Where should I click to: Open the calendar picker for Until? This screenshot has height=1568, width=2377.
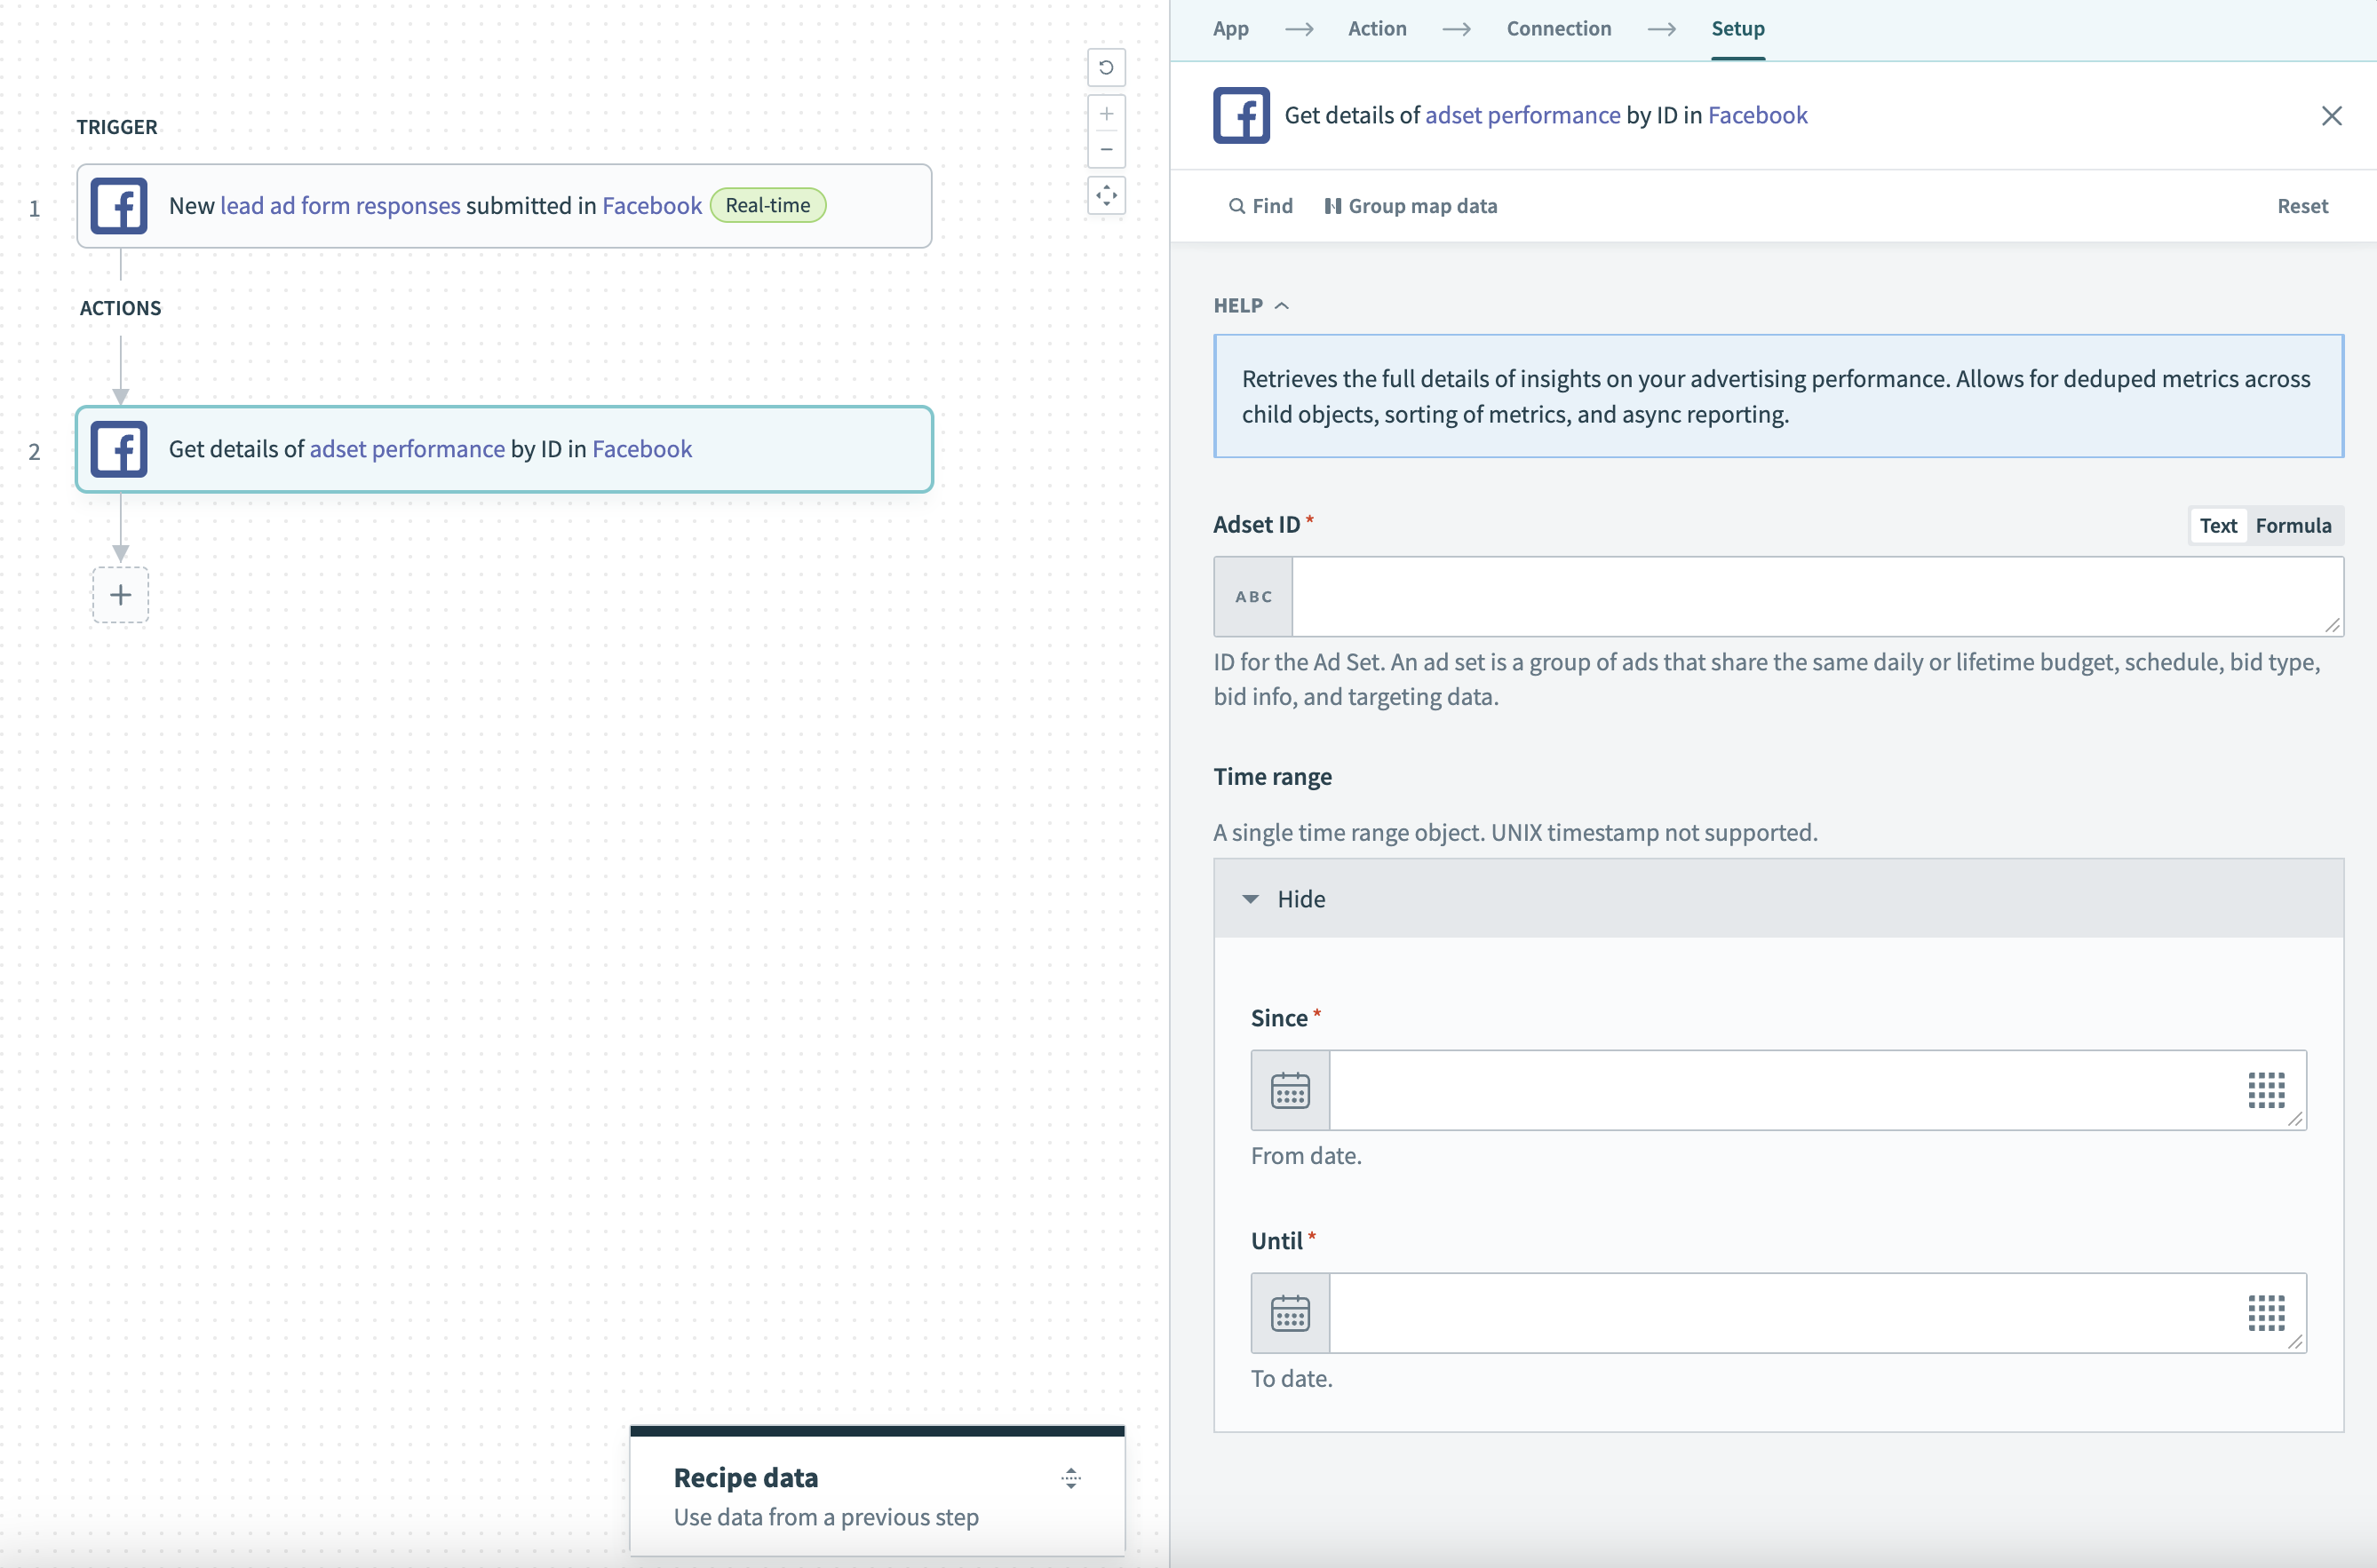tap(1290, 1313)
